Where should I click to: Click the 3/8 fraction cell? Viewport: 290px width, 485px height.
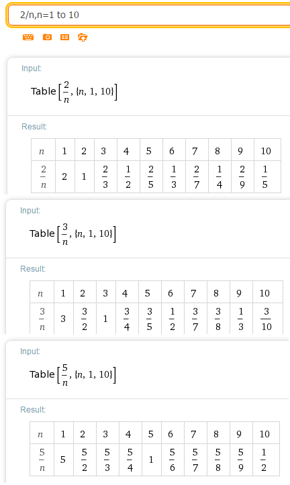[x=218, y=319]
